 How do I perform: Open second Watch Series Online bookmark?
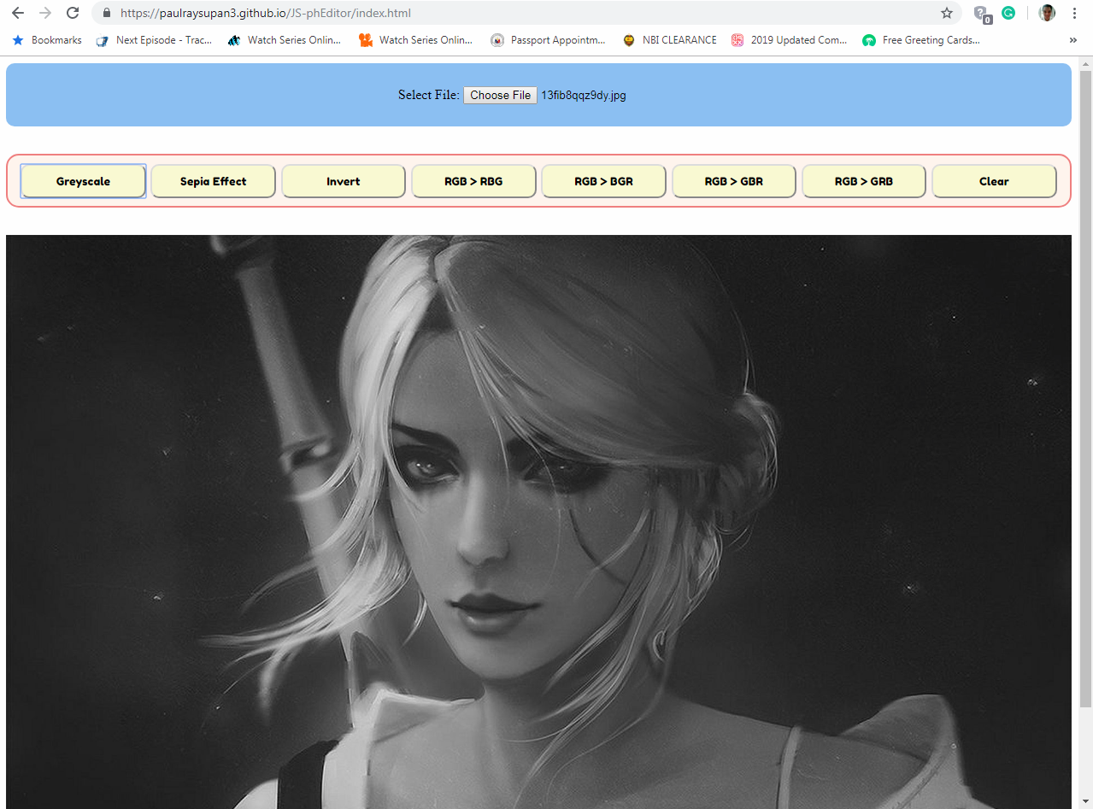click(416, 40)
